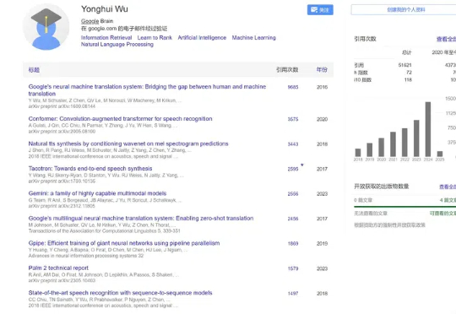Open the Machine Learning interest link
The height and width of the screenshot is (314, 456).
(253, 38)
